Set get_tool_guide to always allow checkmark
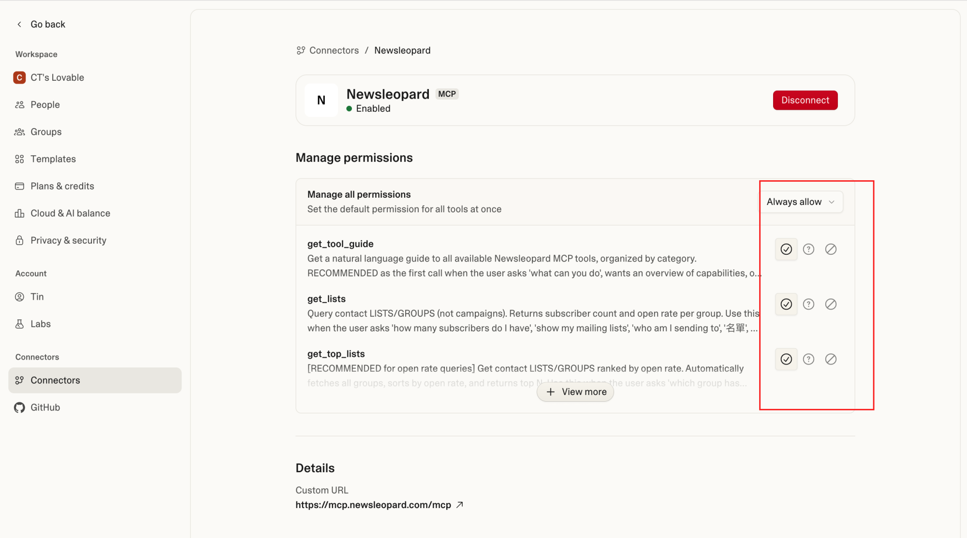This screenshot has height=538, width=967. (786, 249)
